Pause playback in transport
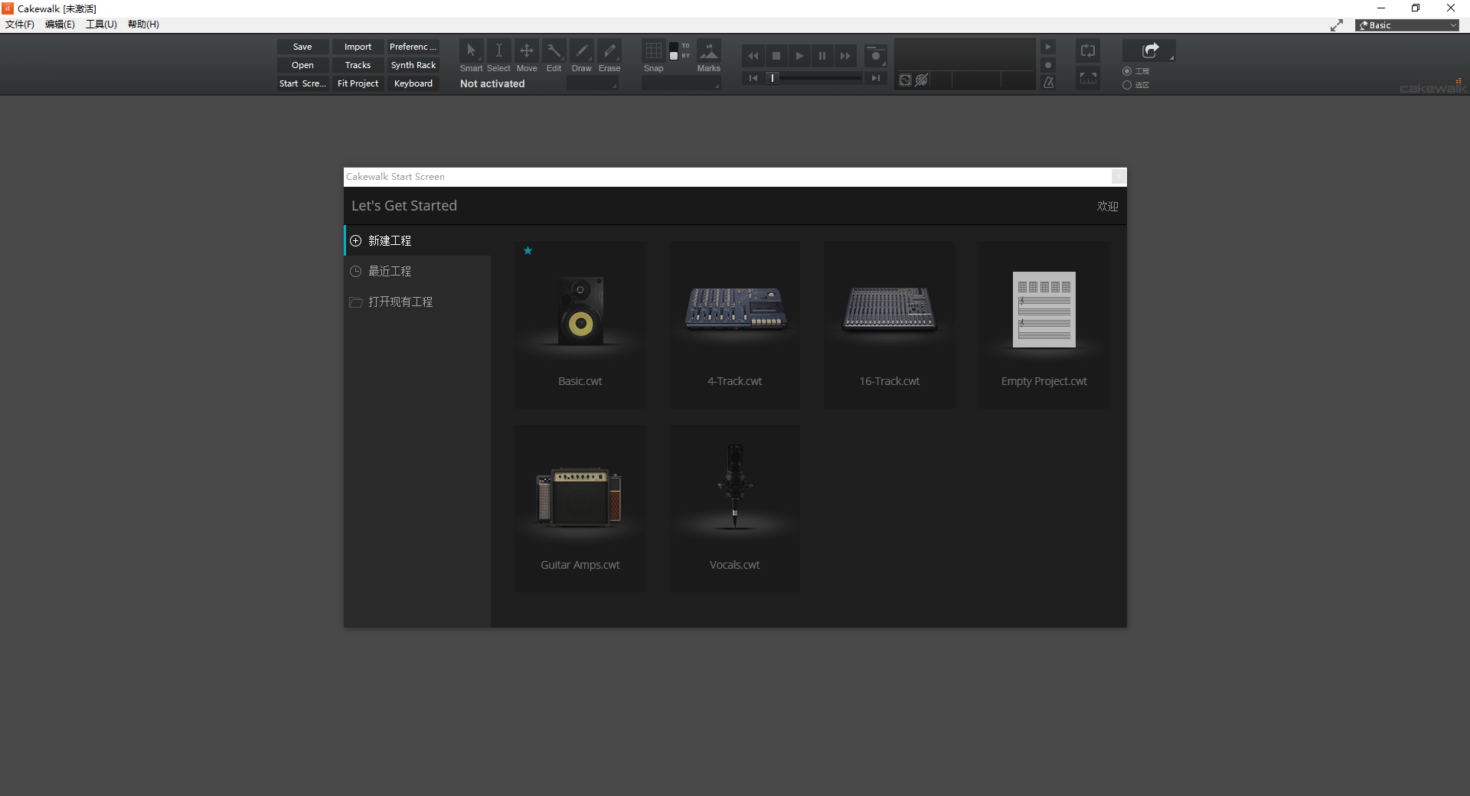Image resolution: width=1470 pixels, height=796 pixels. [x=822, y=56]
